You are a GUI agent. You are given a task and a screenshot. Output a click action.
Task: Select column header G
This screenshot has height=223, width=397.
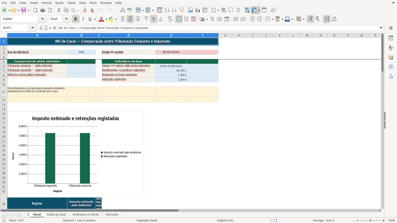[x=225, y=35]
